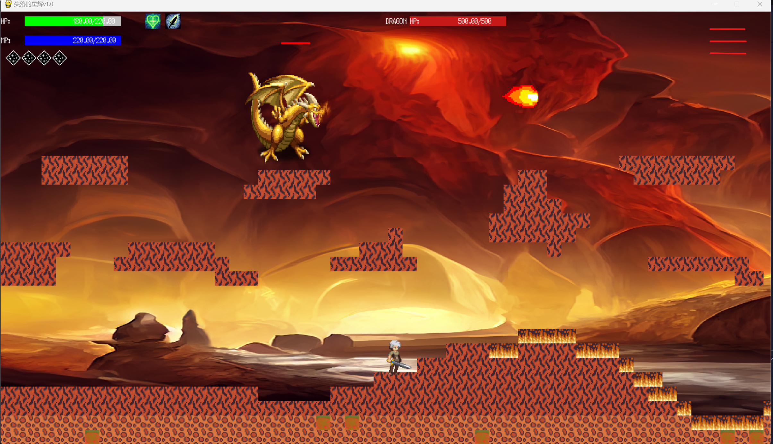Click the second diamond star gem

tap(29, 58)
